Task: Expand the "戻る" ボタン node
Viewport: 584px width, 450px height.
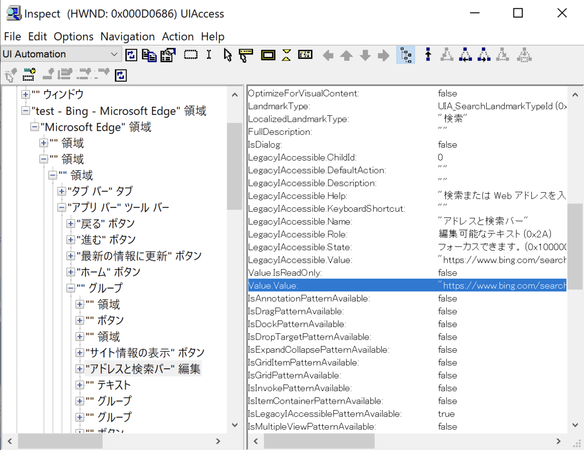Action: pos(71,223)
